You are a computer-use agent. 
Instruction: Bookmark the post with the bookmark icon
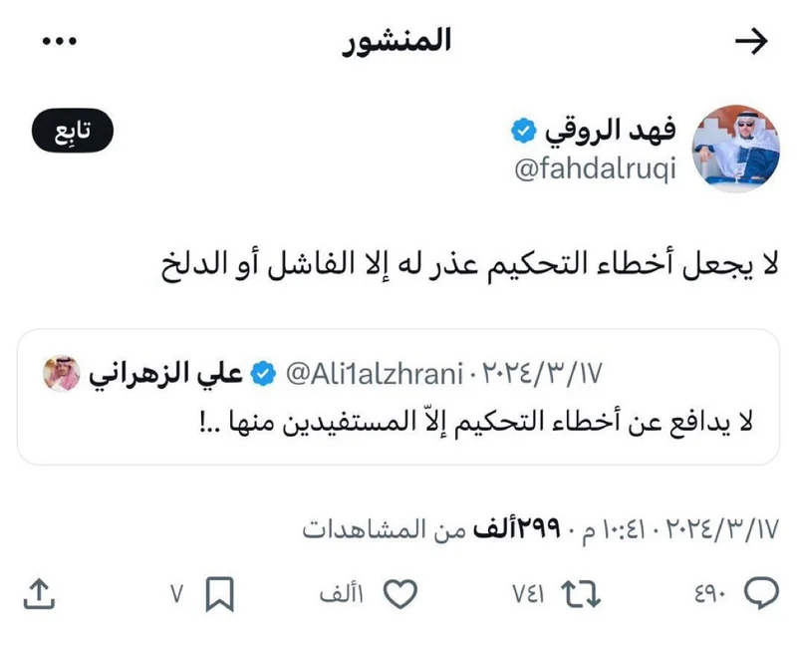[219, 593]
